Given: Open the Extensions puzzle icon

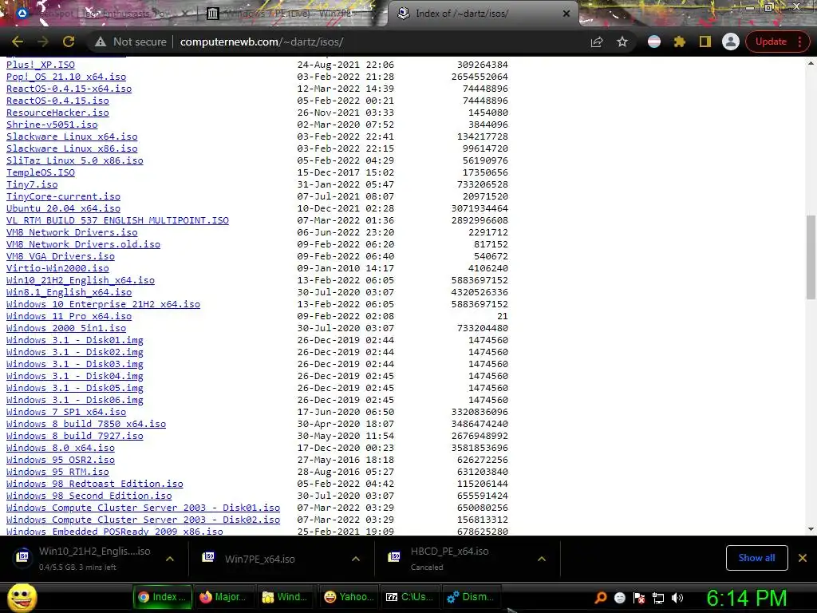Looking at the screenshot, I should [x=680, y=42].
